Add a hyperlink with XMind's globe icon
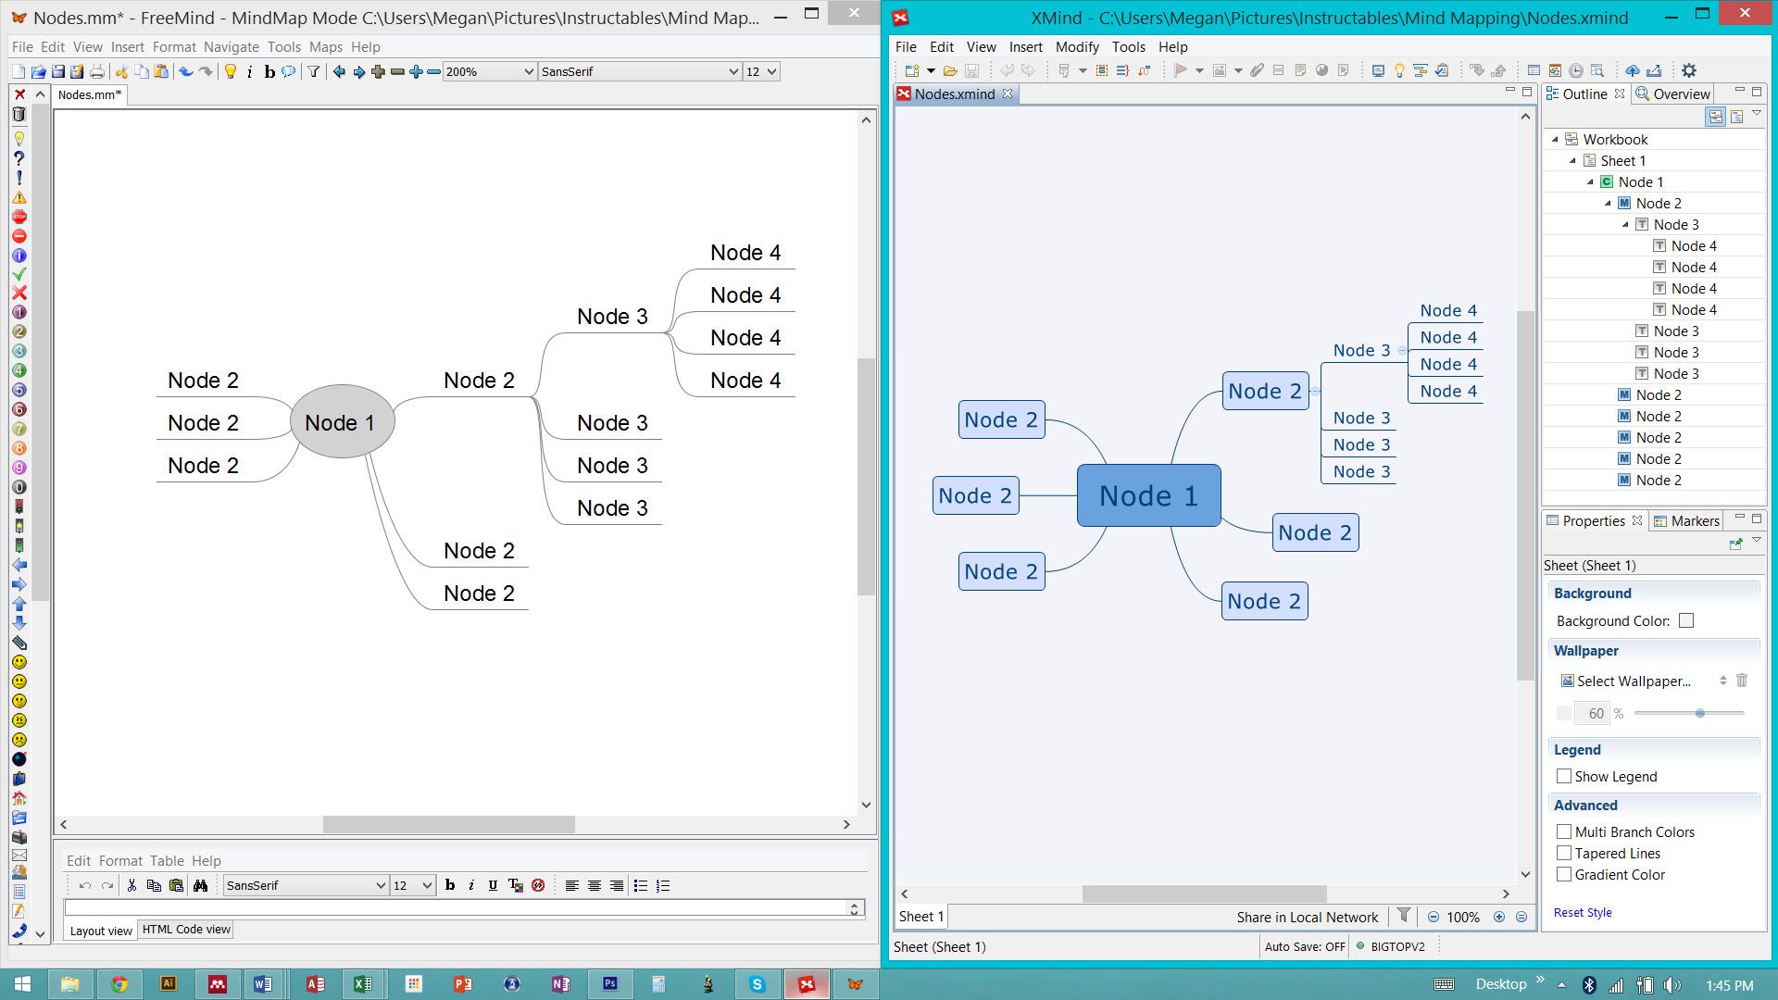This screenshot has width=1778, height=1000. (1321, 70)
